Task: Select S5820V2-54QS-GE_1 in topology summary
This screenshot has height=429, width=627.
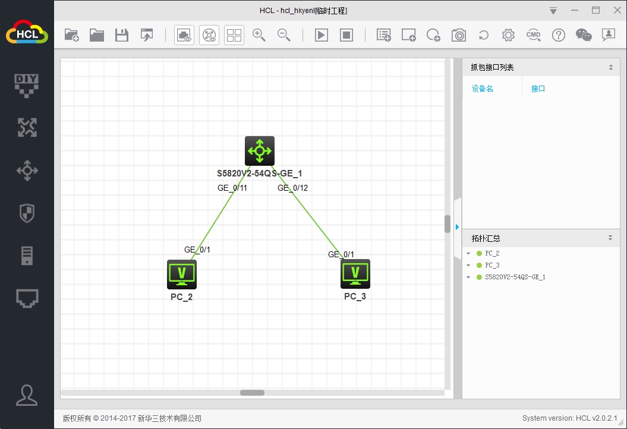Action: (x=515, y=277)
